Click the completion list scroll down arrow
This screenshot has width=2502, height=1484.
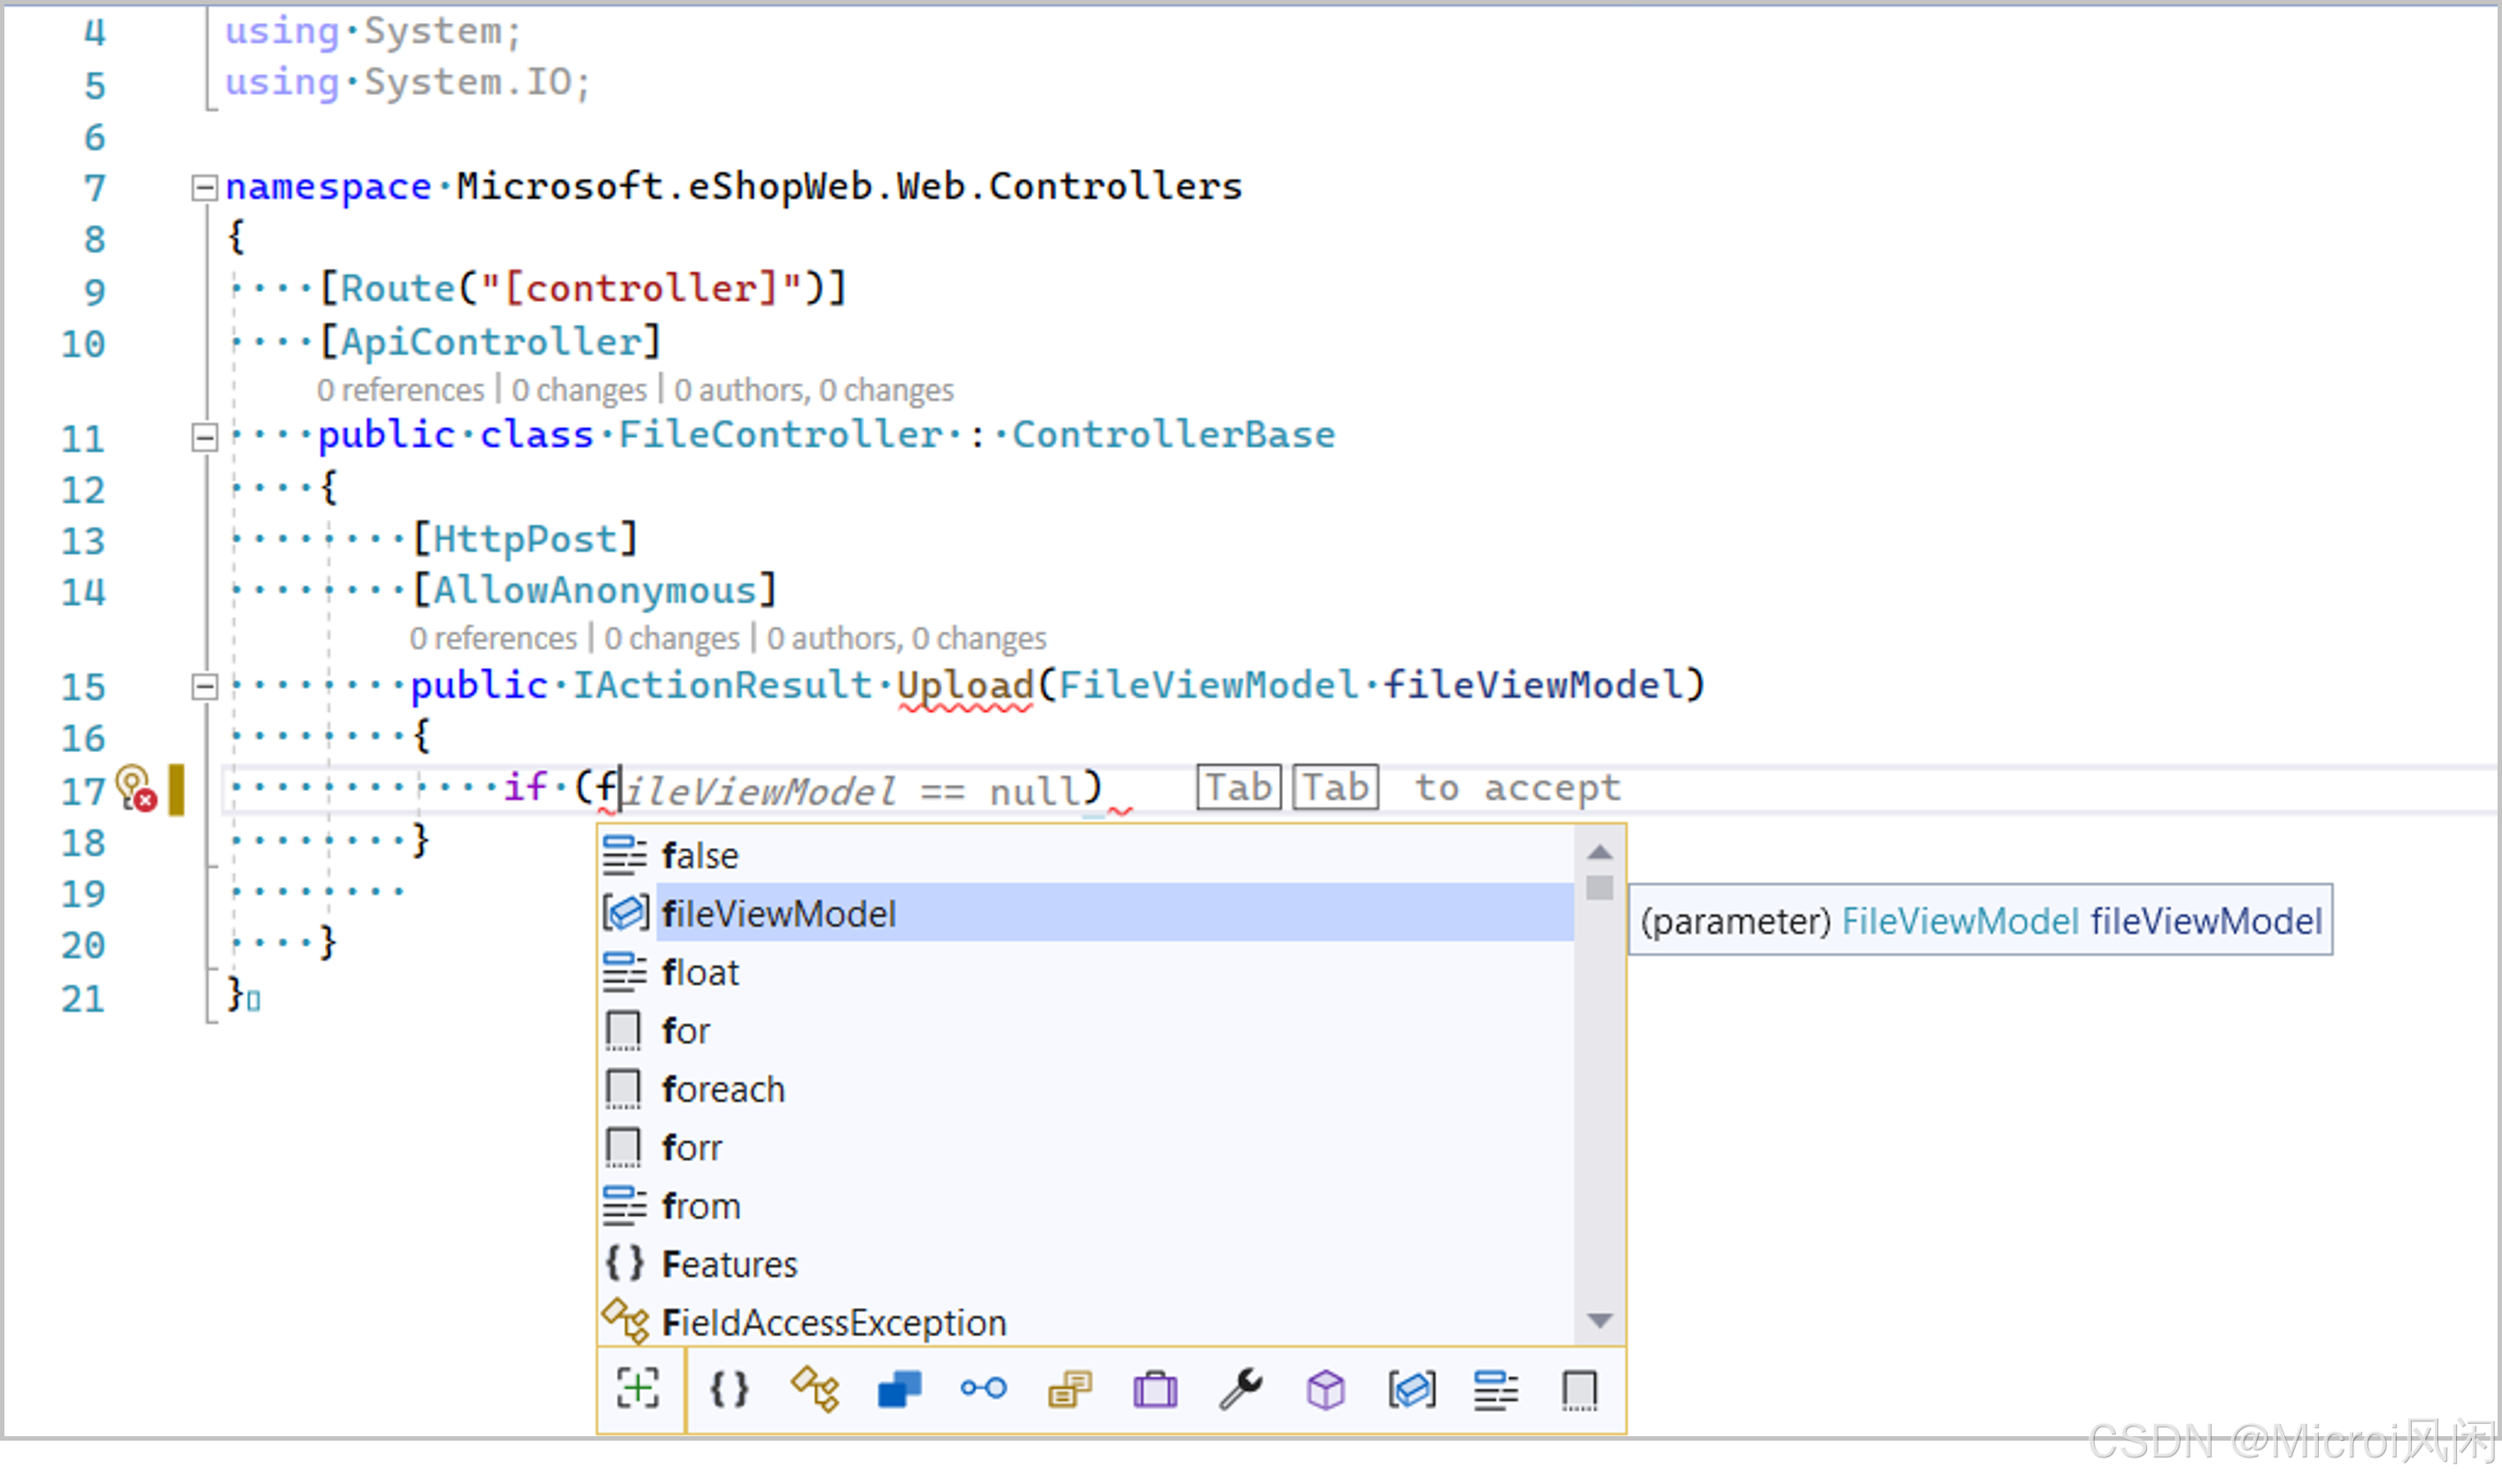(x=1600, y=1322)
